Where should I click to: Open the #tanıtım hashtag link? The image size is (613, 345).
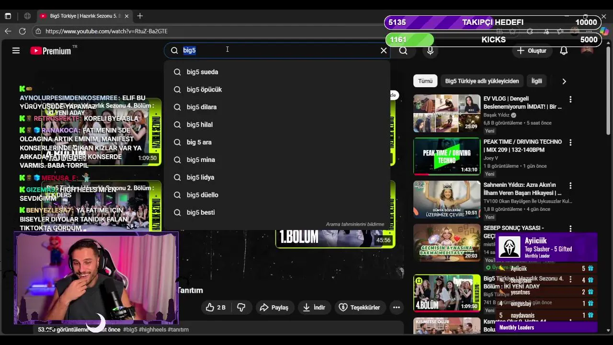pos(178,330)
